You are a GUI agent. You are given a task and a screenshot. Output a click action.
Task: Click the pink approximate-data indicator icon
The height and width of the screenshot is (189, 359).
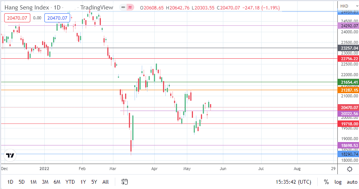pyautogui.click(x=130, y=8)
